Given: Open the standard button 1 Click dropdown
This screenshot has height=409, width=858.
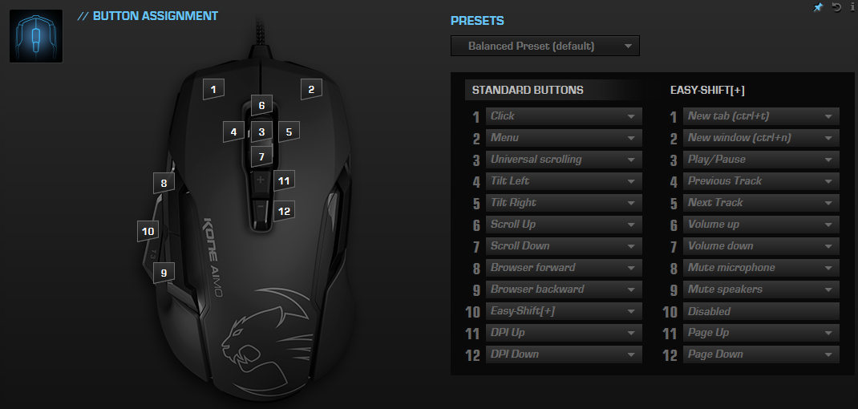Looking at the screenshot, I should coord(564,116).
